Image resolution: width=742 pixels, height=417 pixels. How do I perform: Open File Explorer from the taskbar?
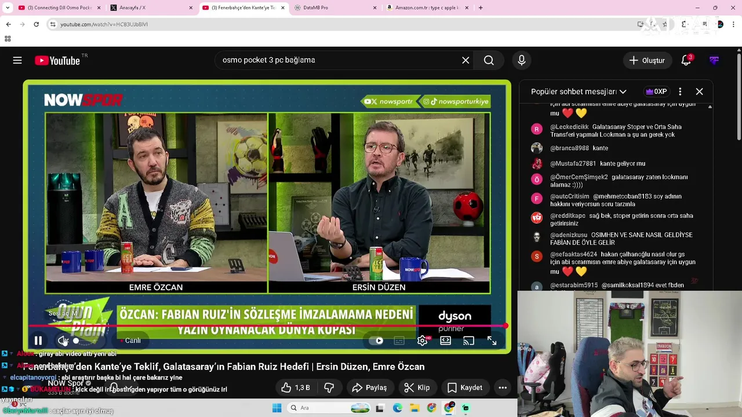click(414, 408)
